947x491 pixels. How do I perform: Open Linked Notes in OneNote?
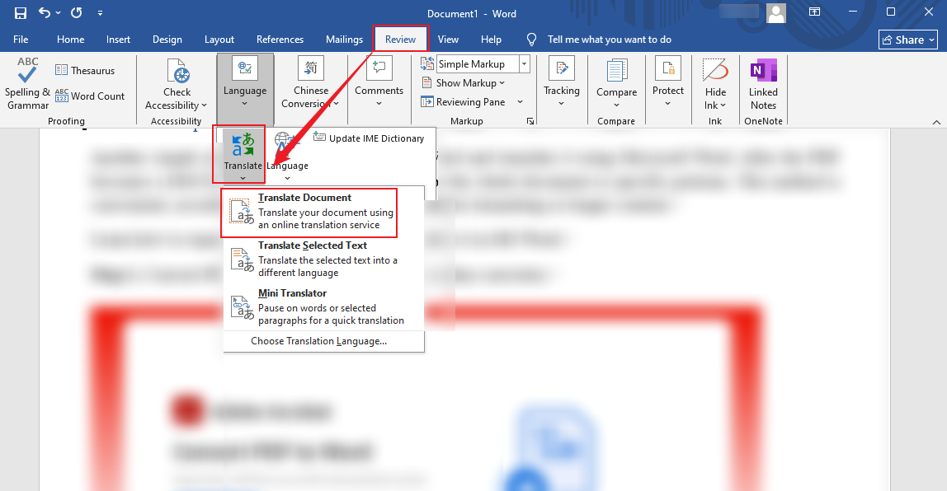click(x=762, y=82)
